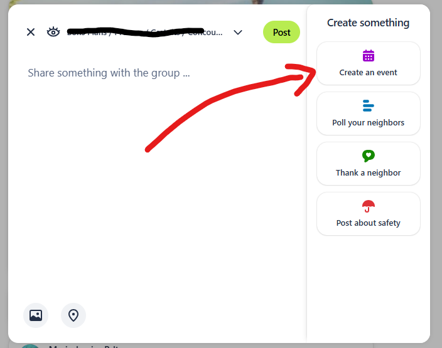Click the red umbrella safety icon
The width and height of the screenshot is (442, 348).
click(368, 206)
